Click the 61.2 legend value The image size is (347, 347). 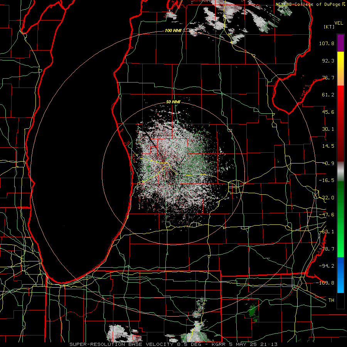328,95
